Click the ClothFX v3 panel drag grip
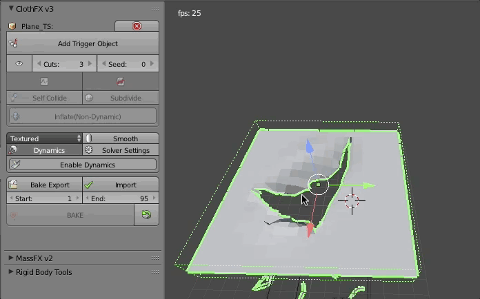 (155, 9)
